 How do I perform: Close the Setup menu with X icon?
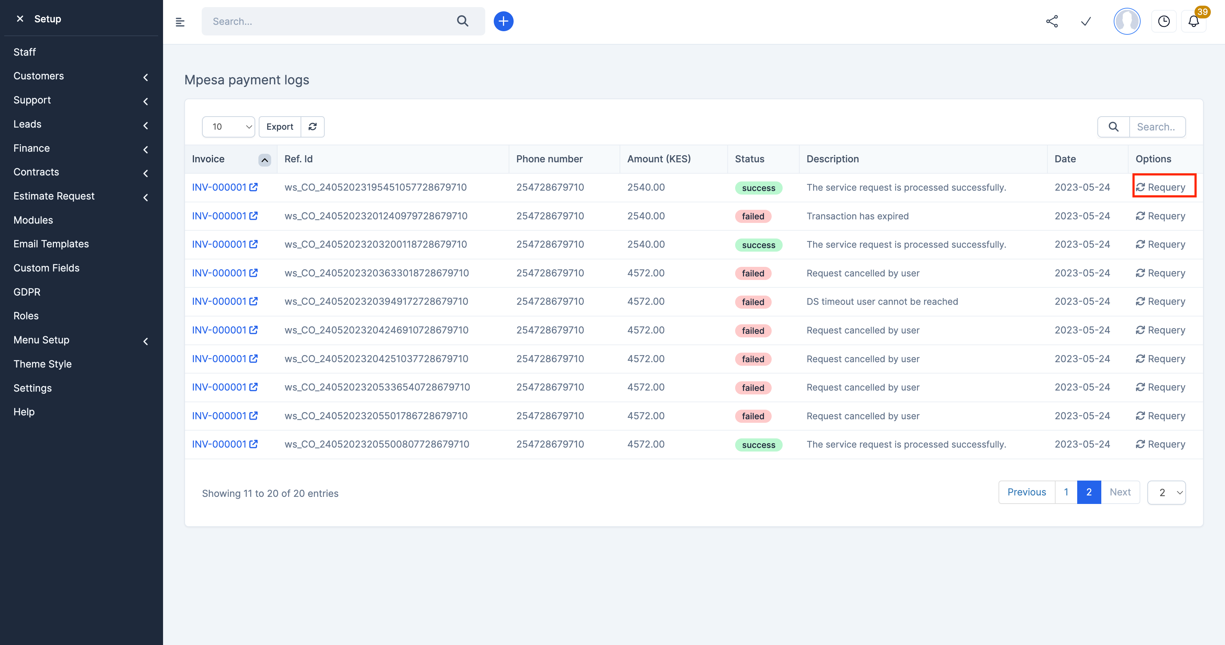(20, 19)
